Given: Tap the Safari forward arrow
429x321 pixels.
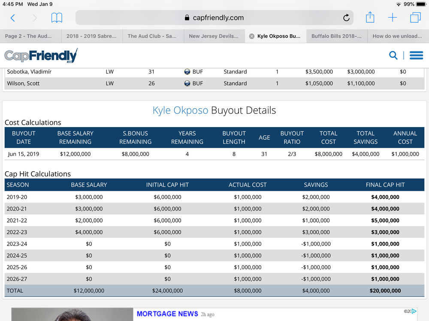Looking at the screenshot, I should coord(34,18).
